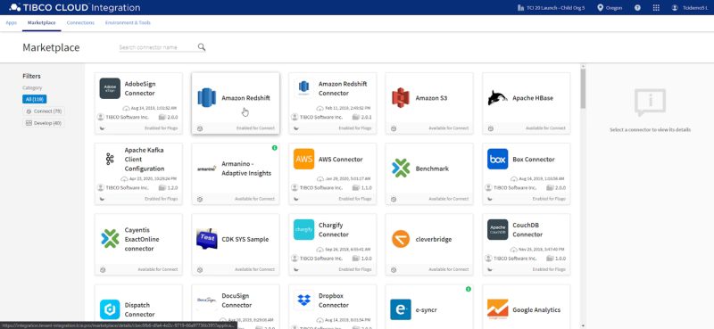Image resolution: width=714 pixels, height=329 pixels.
Task: Filter by All (119) category
Action: coord(34,99)
